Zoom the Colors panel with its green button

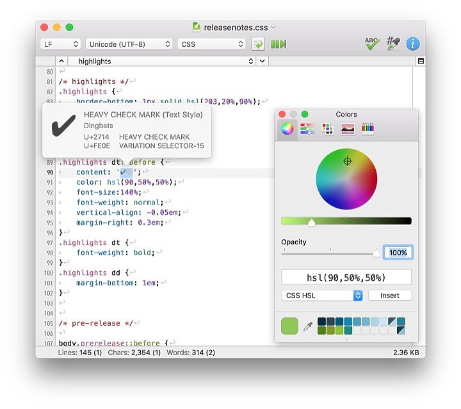305,114
